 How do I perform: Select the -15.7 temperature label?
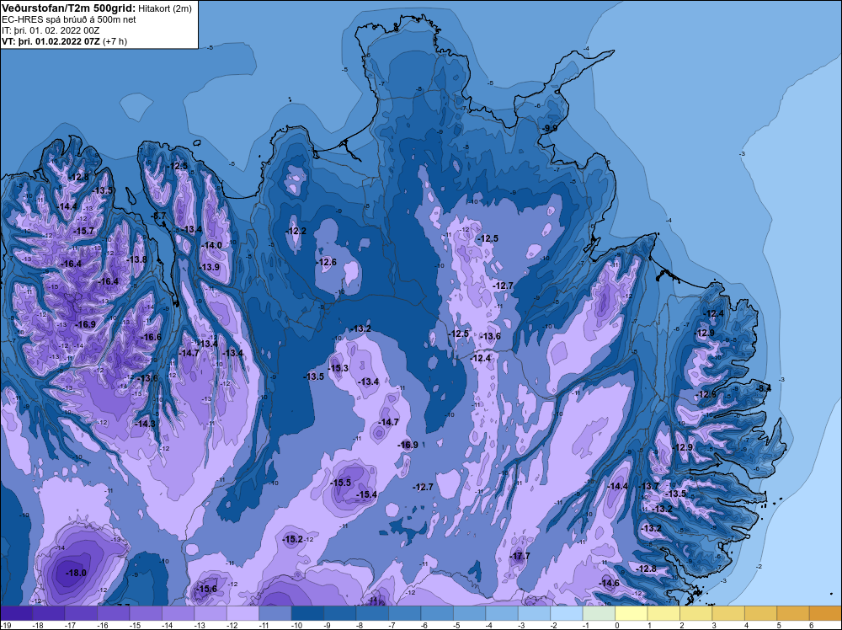click(83, 231)
